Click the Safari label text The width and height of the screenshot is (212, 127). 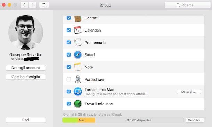90,55
